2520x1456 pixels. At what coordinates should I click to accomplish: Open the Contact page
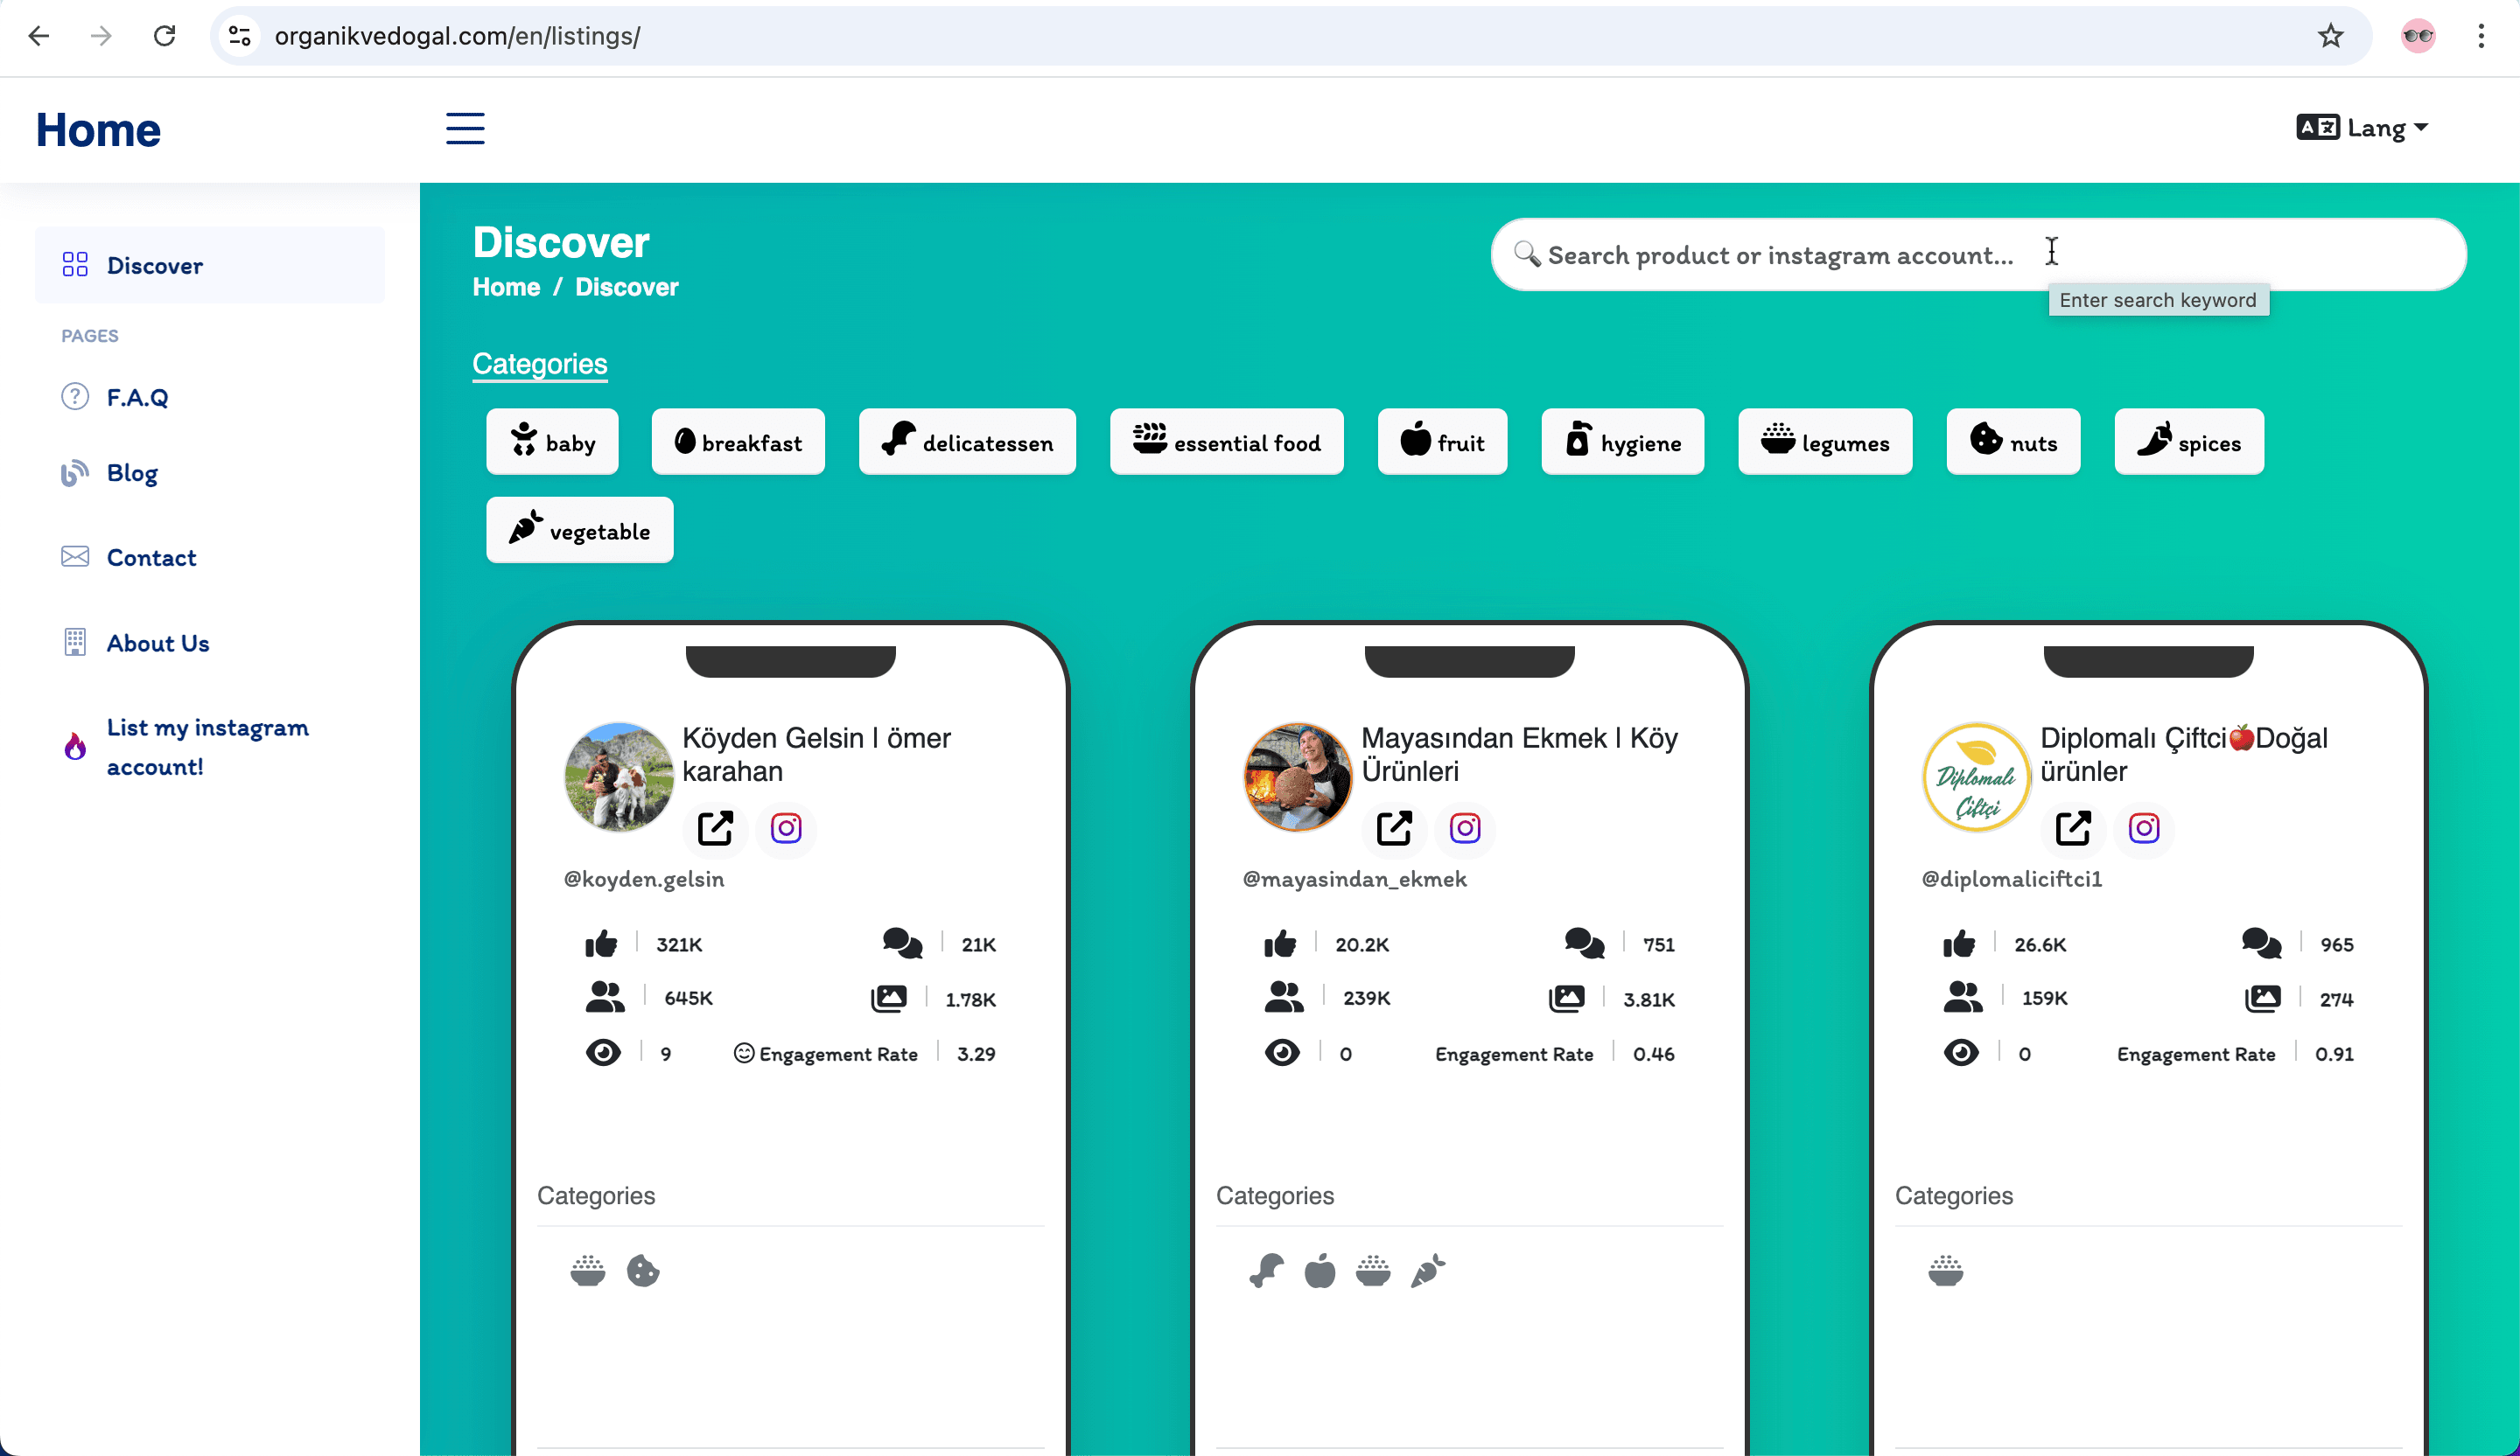click(151, 558)
